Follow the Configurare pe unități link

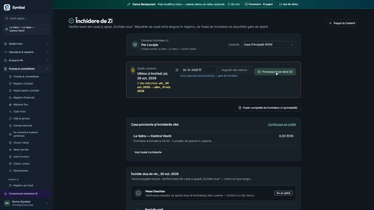282,125
